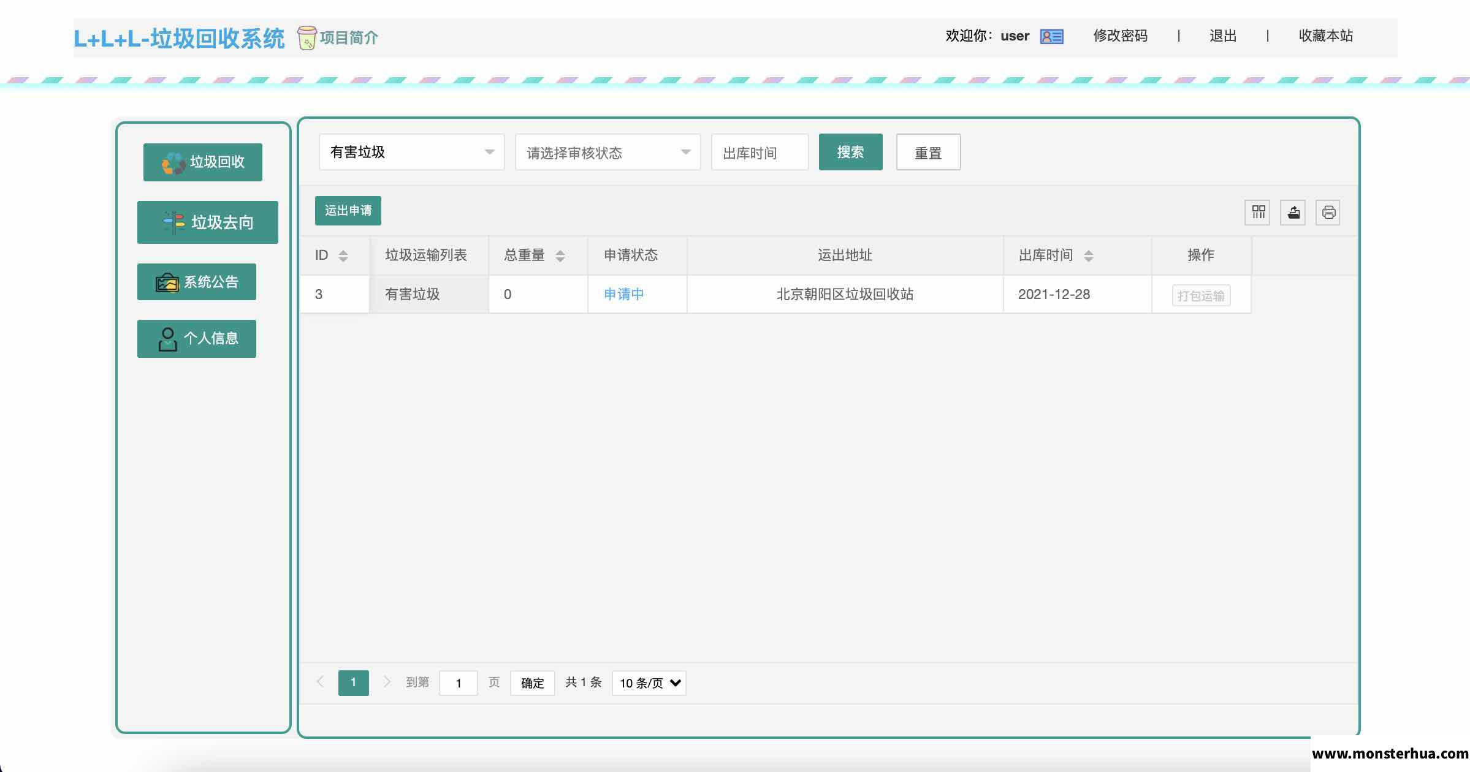Click the 重置 button
The image size is (1470, 772).
(928, 152)
